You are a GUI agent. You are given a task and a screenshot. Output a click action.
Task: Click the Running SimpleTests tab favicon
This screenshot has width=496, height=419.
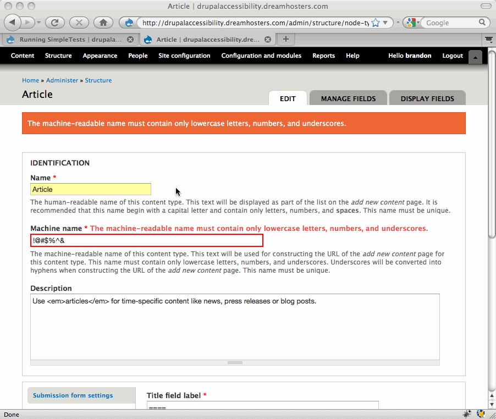click(x=11, y=40)
